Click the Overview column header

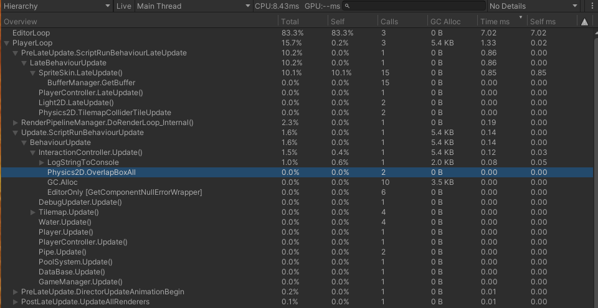tap(140, 22)
